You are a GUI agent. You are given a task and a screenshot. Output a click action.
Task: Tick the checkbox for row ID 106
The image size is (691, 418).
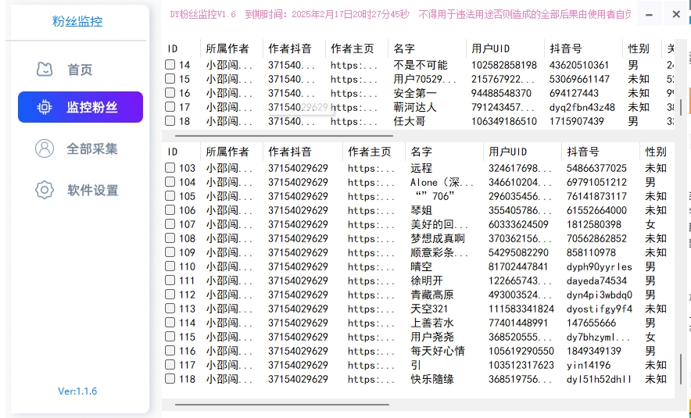tap(170, 210)
